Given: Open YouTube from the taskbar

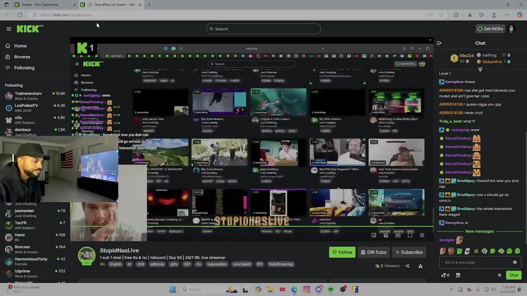Looking at the screenshot, I should click(282, 289).
